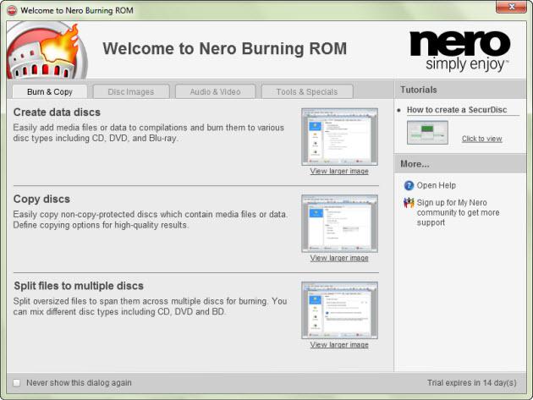Click the Trial expires in 14 day(s) text
This screenshot has width=533, height=400.
[472, 383]
